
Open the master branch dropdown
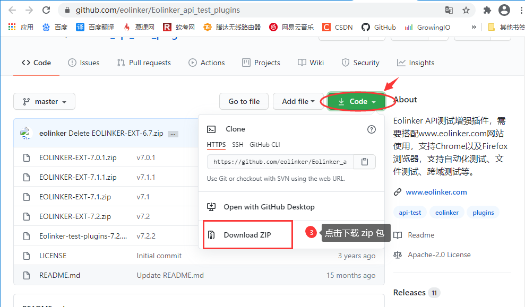coord(44,101)
